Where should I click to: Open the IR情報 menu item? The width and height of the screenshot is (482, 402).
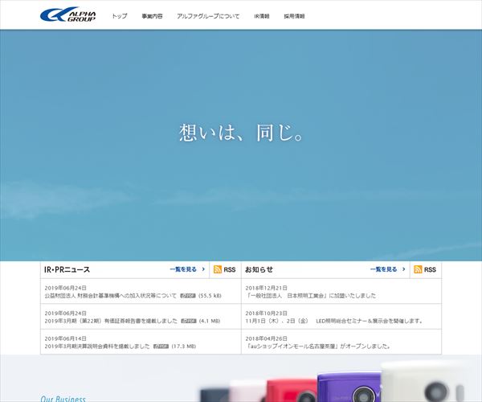point(262,16)
